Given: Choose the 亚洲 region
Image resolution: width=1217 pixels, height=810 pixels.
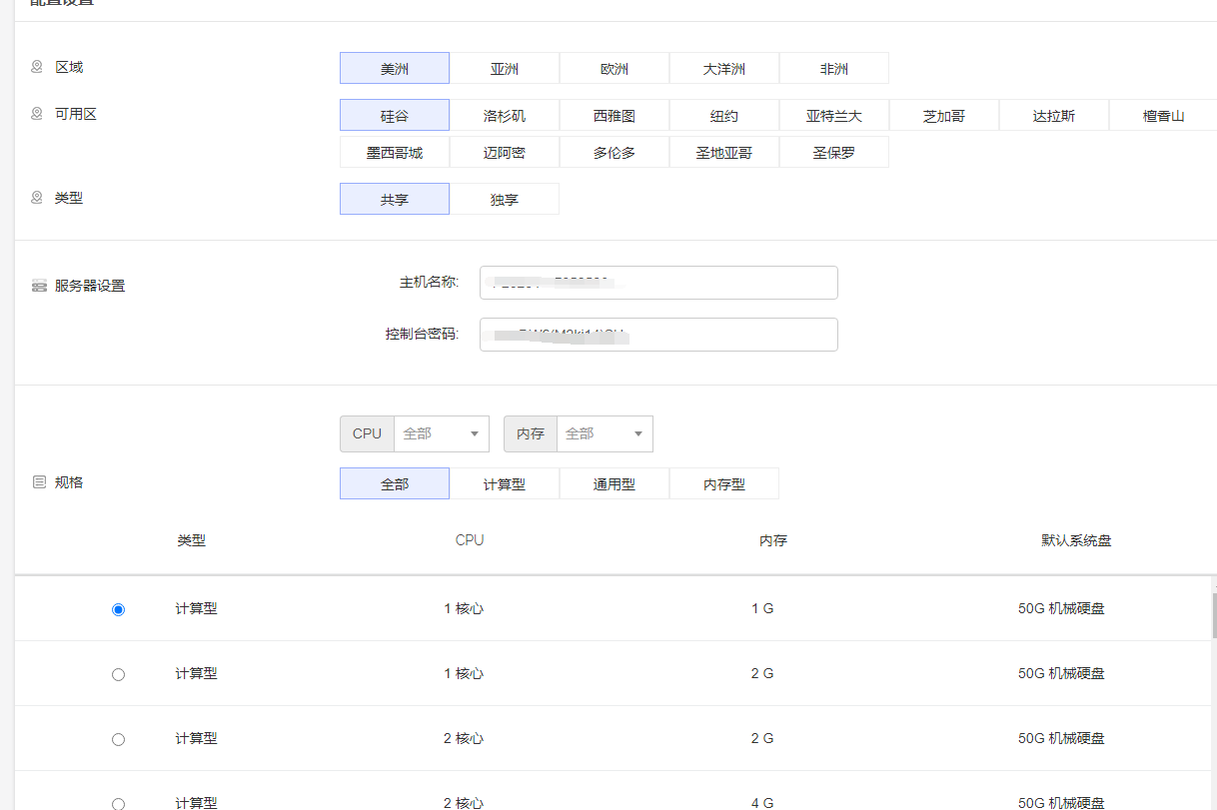Looking at the screenshot, I should [x=505, y=69].
